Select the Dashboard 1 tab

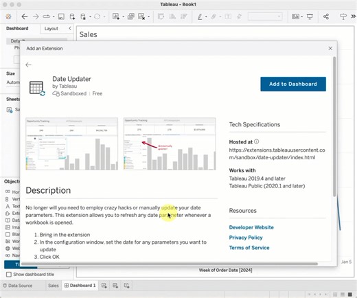point(80,286)
